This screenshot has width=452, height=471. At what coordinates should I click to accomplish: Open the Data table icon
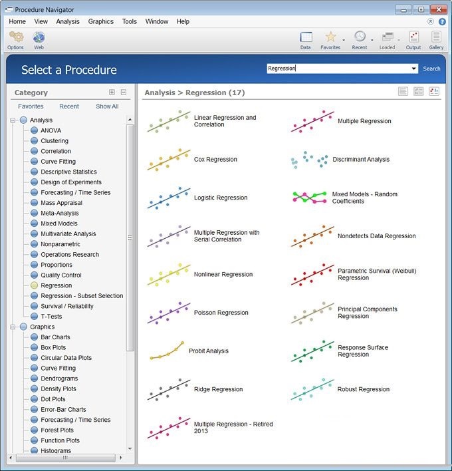pyautogui.click(x=306, y=37)
